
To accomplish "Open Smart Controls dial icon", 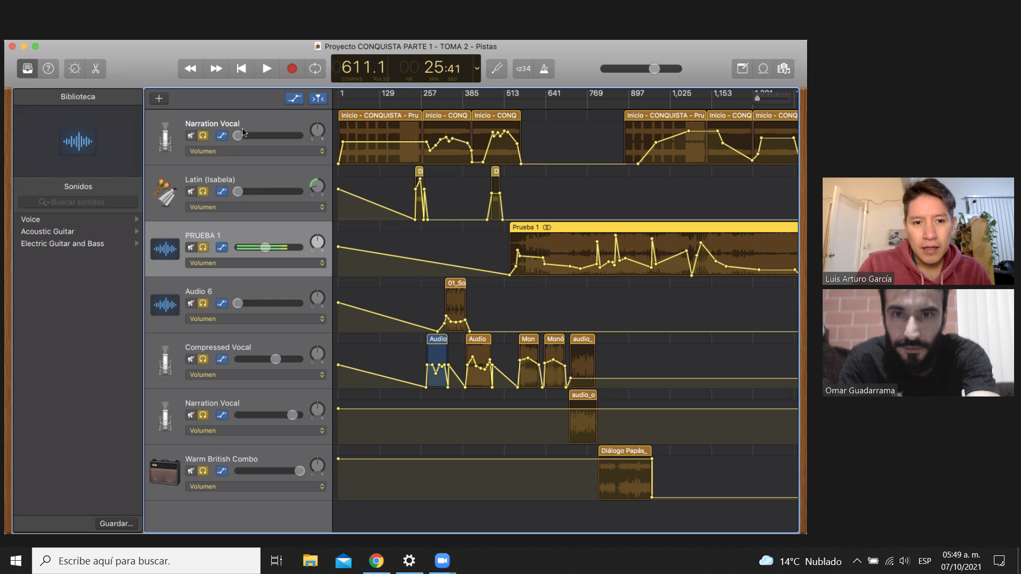I will (75, 69).
